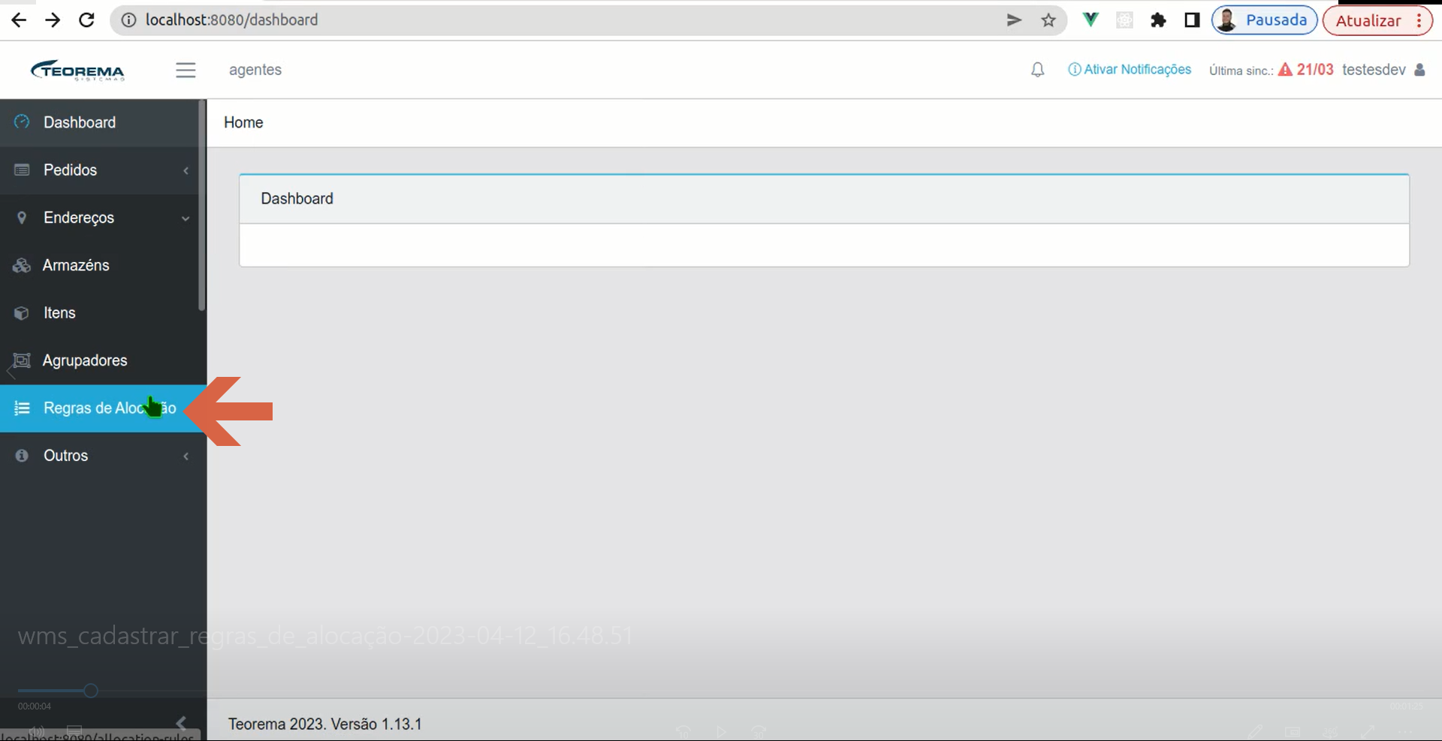Screen dimensions: 1442x741
Task: Click the Dashboard gauge icon in sidebar
Action: (22, 122)
